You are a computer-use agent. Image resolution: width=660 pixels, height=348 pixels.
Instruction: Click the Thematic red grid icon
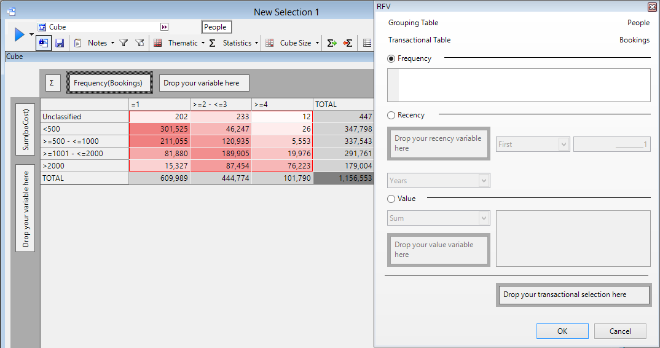(x=158, y=43)
